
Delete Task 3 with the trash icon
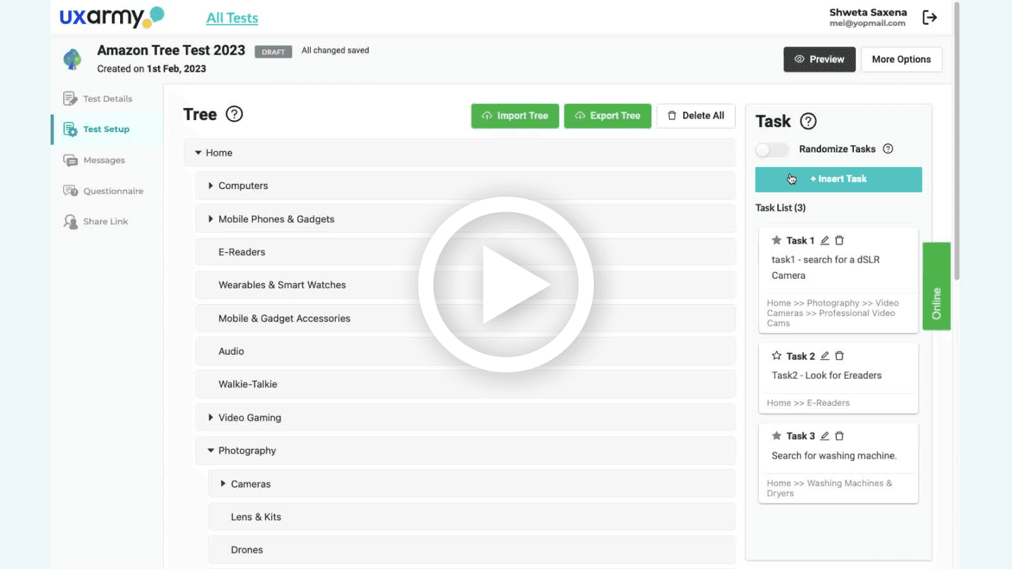click(839, 436)
